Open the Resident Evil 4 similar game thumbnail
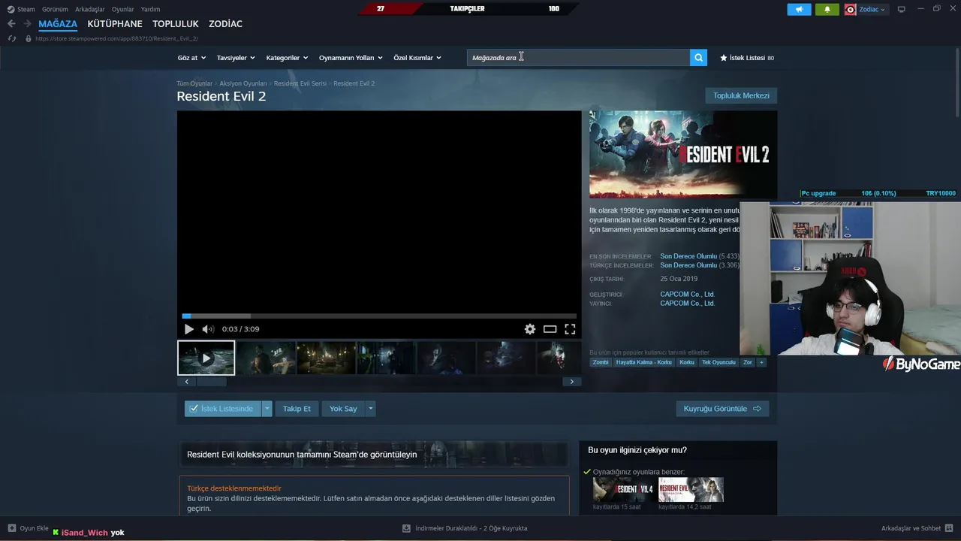The height and width of the screenshot is (541, 961). coord(623,490)
